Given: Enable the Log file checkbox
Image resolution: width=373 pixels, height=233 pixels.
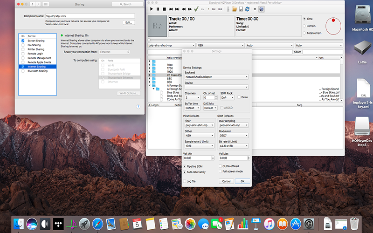Looking at the screenshot, I should pos(185,181).
